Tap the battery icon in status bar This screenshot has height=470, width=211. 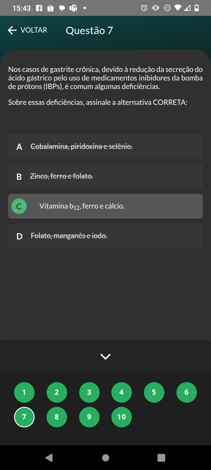pos(197,8)
